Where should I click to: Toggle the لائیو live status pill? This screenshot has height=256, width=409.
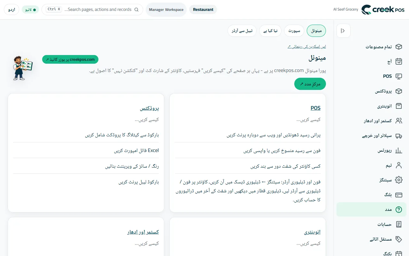[x=30, y=10]
